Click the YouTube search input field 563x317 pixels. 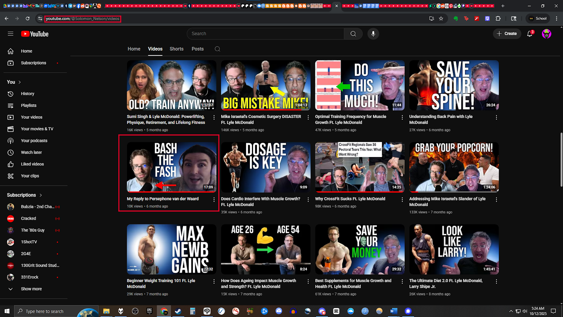(266, 34)
